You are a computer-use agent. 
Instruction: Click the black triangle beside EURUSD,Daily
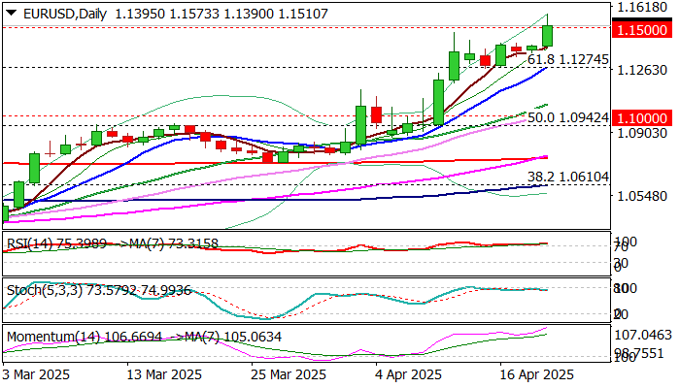pos(12,14)
